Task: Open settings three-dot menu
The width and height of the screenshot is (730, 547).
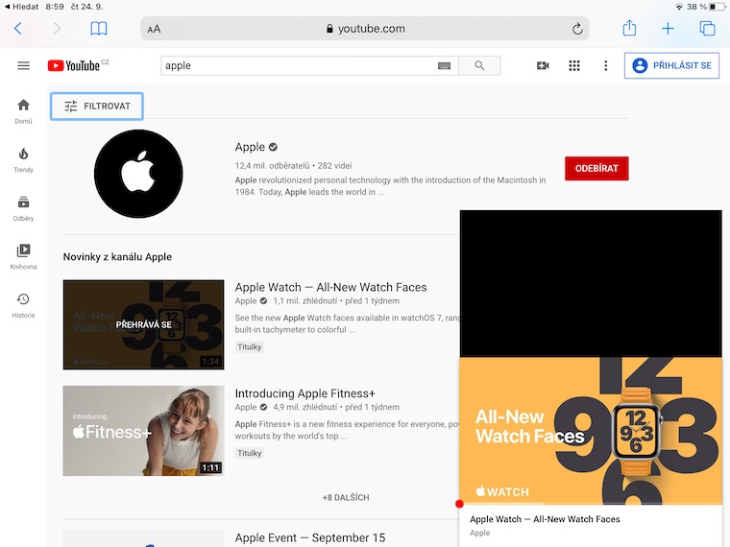Action: click(606, 65)
